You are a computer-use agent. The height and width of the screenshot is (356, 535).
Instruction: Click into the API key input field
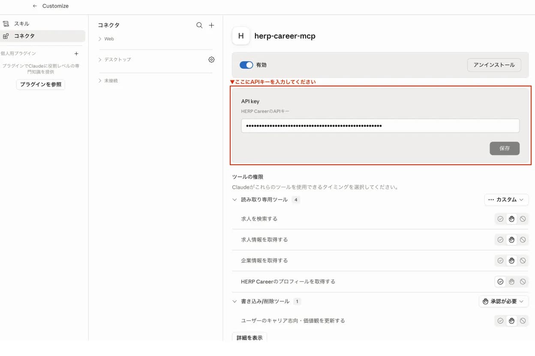point(380,126)
